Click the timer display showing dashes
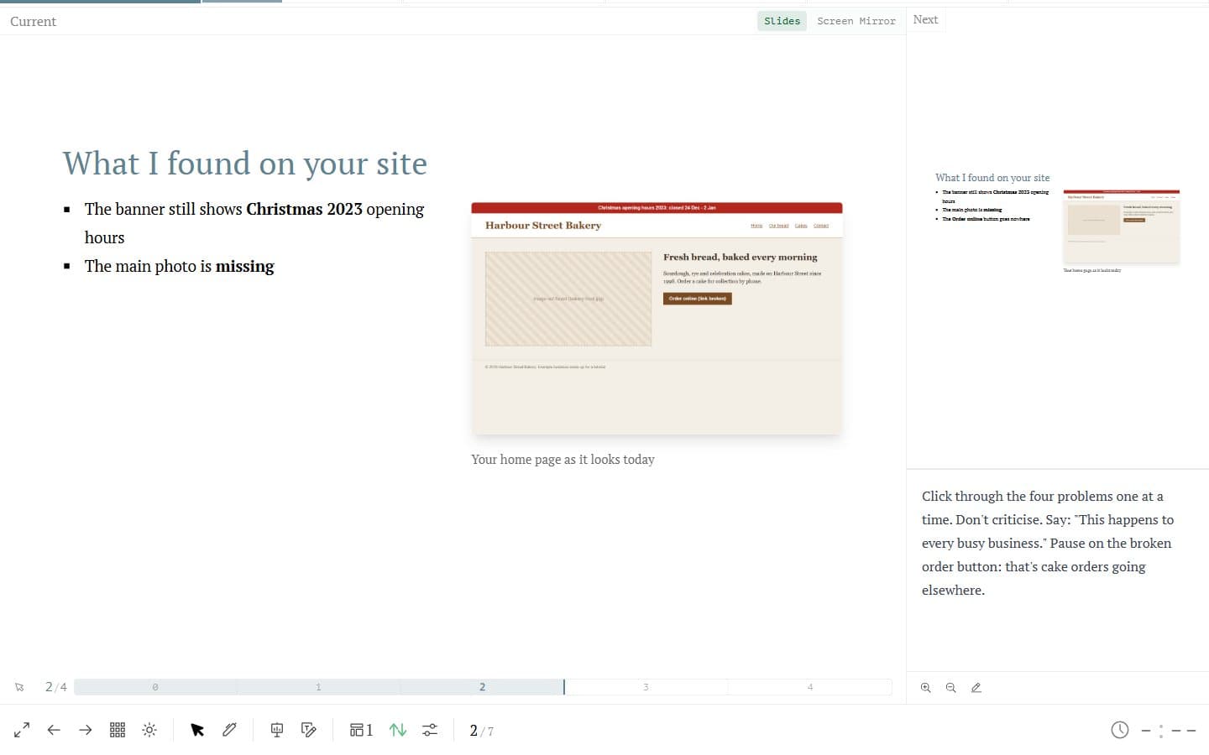The width and height of the screenshot is (1209, 755). click(1168, 731)
